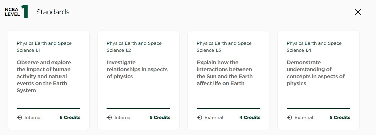Select Physics Earth and Space Science 1.2 label
Screen dimensions: 376x135
click(x=134, y=47)
